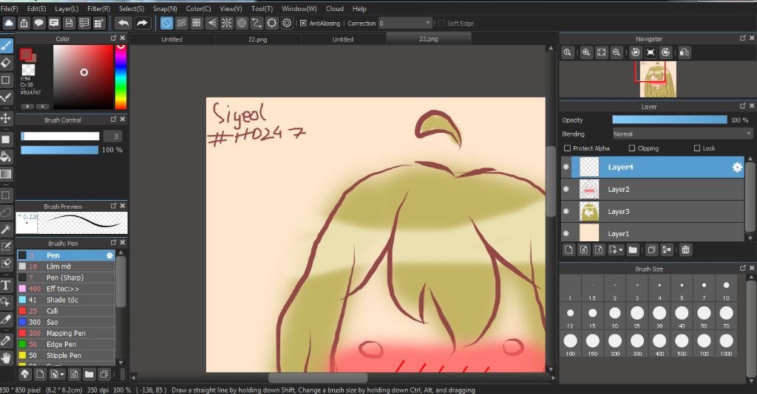Viewport: 757px width, 394px height.
Task: Pick the Move tool
Action: click(6, 118)
